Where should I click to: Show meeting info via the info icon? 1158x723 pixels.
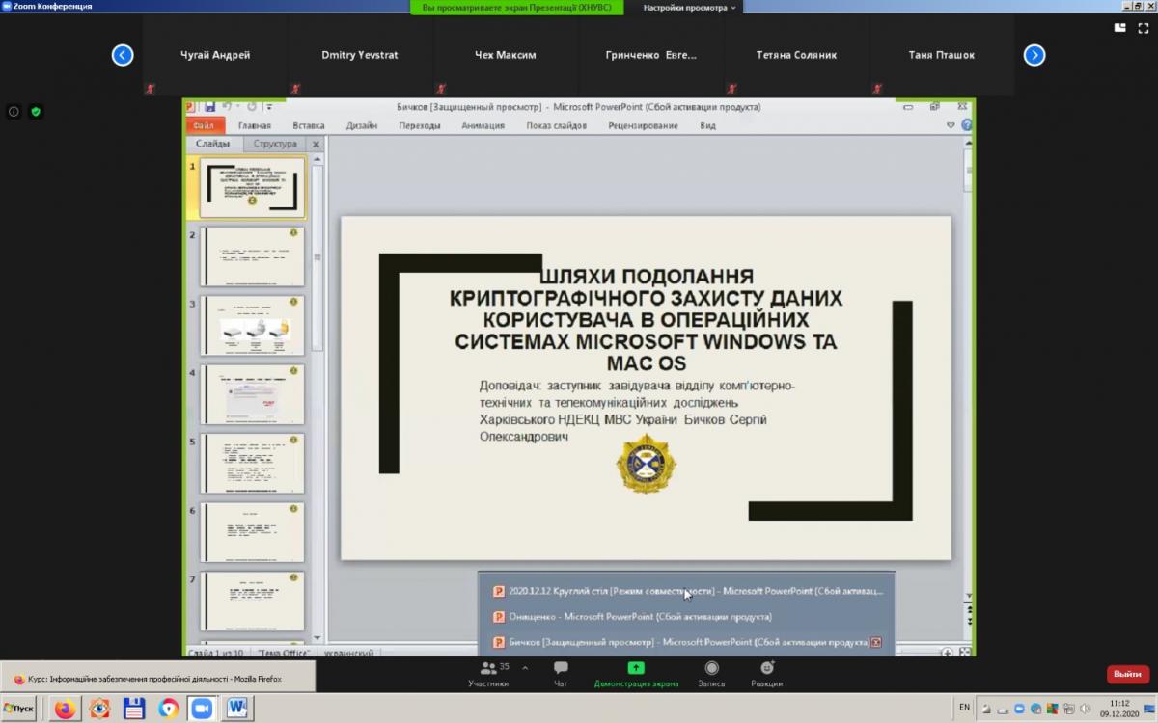[14, 112]
